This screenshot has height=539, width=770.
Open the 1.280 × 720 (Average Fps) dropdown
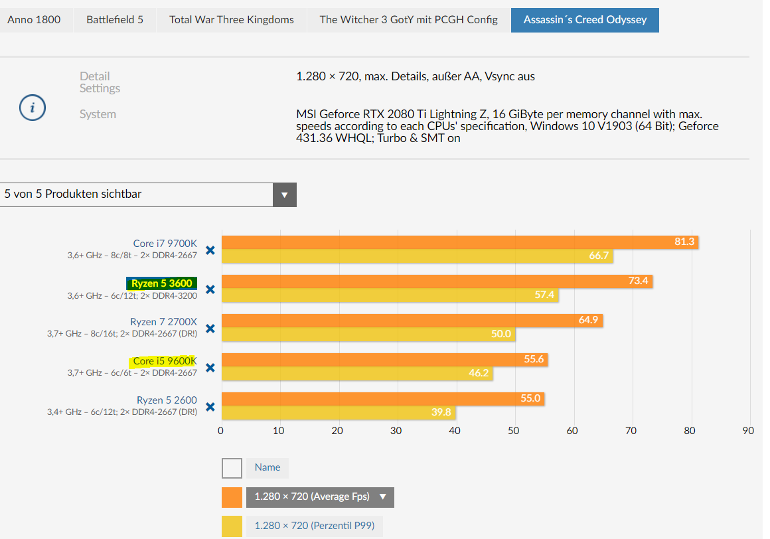point(320,497)
